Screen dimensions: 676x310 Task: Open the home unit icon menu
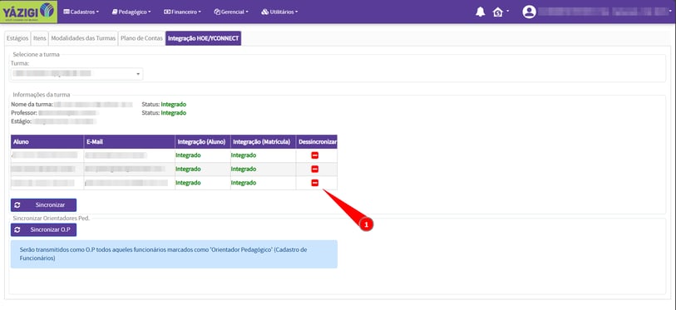click(x=500, y=12)
